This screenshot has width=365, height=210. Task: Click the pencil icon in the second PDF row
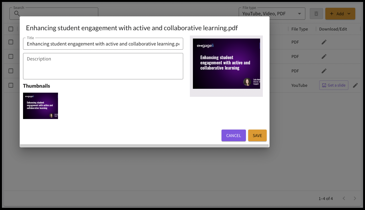(x=324, y=56)
